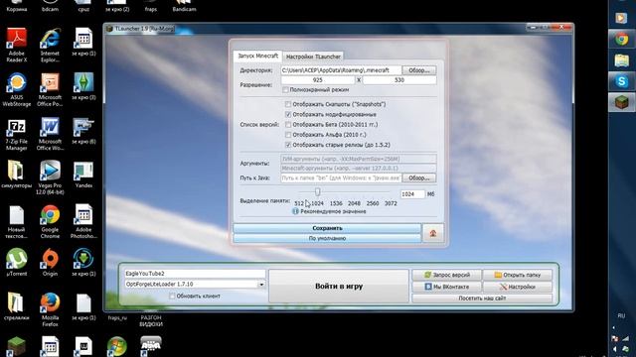Select Mozilla Firefox desktop shortcut

[50, 309]
